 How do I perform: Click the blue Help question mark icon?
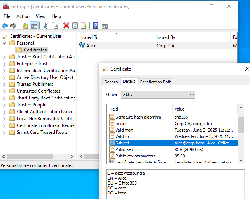[95, 26]
